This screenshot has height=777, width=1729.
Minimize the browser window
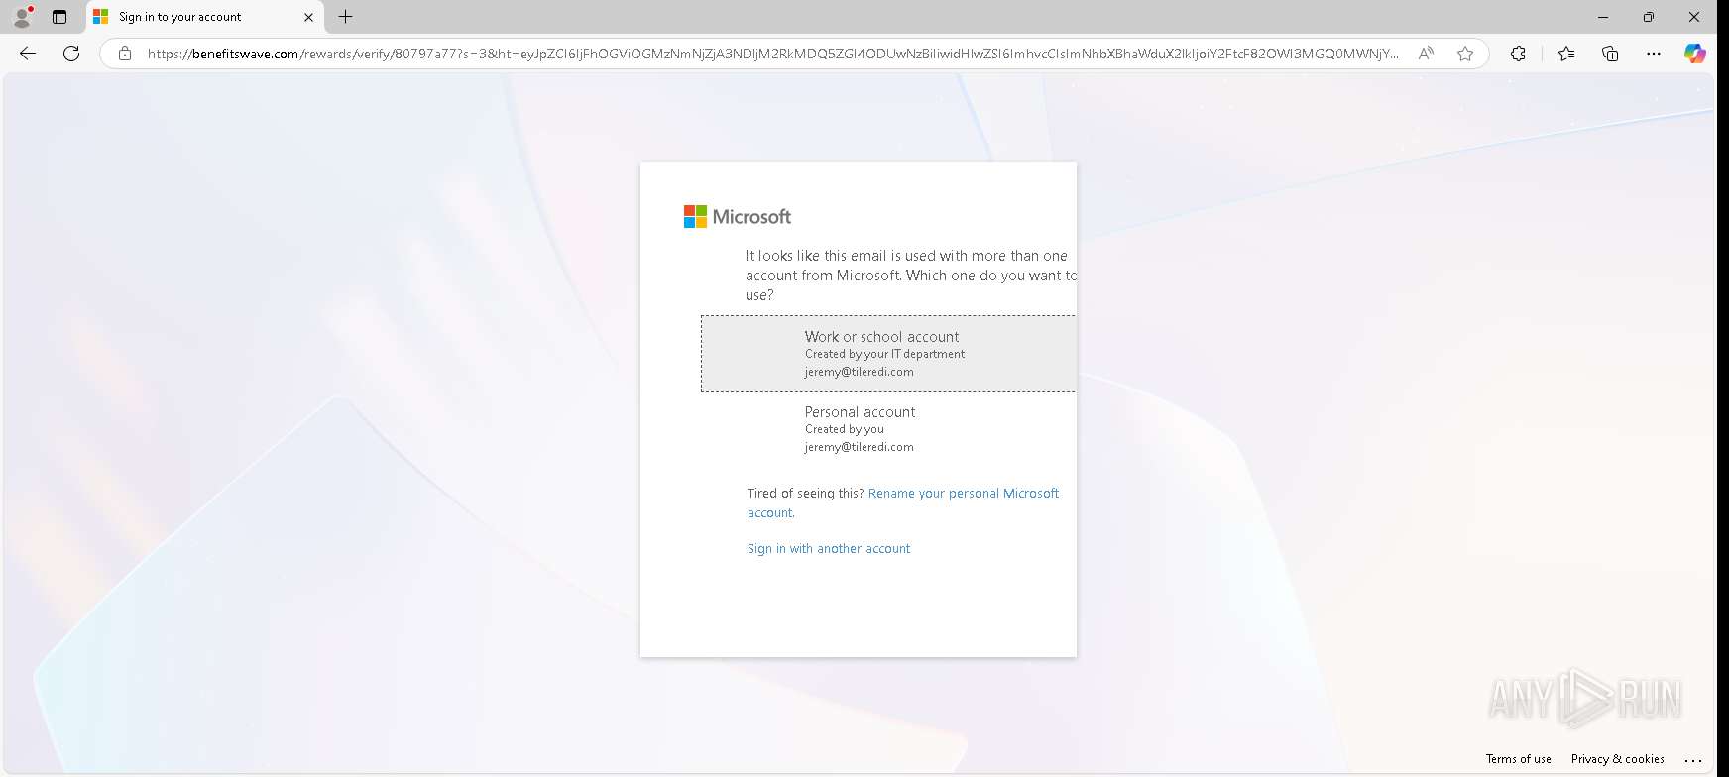[1603, 17]
